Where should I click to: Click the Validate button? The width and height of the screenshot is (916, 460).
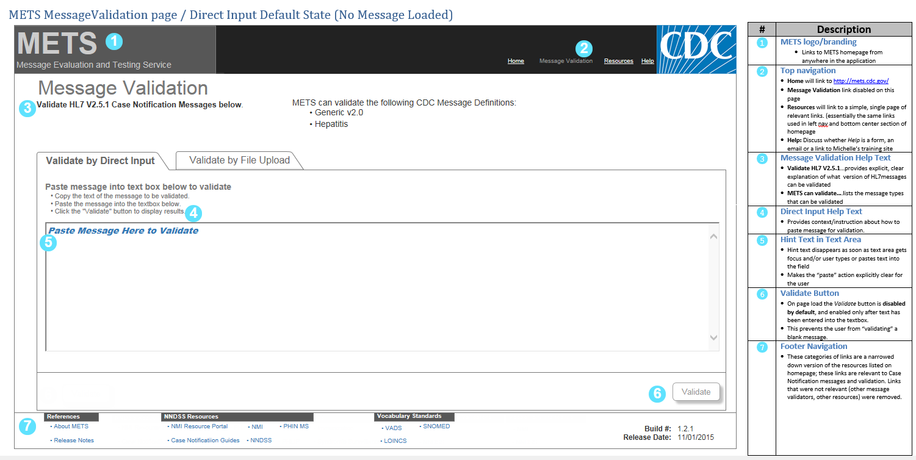[x=696, y=392]
